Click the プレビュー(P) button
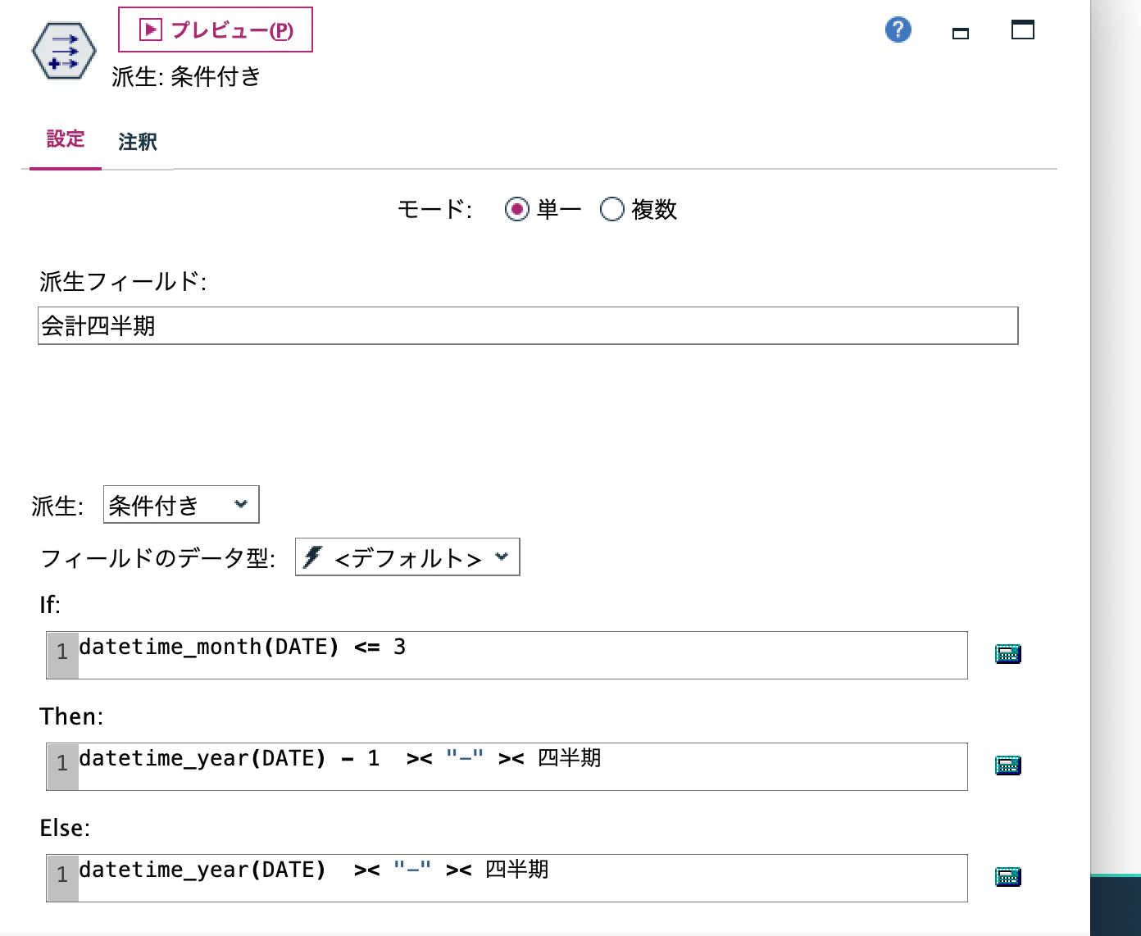1141x936 pixels. click(215, 29)
